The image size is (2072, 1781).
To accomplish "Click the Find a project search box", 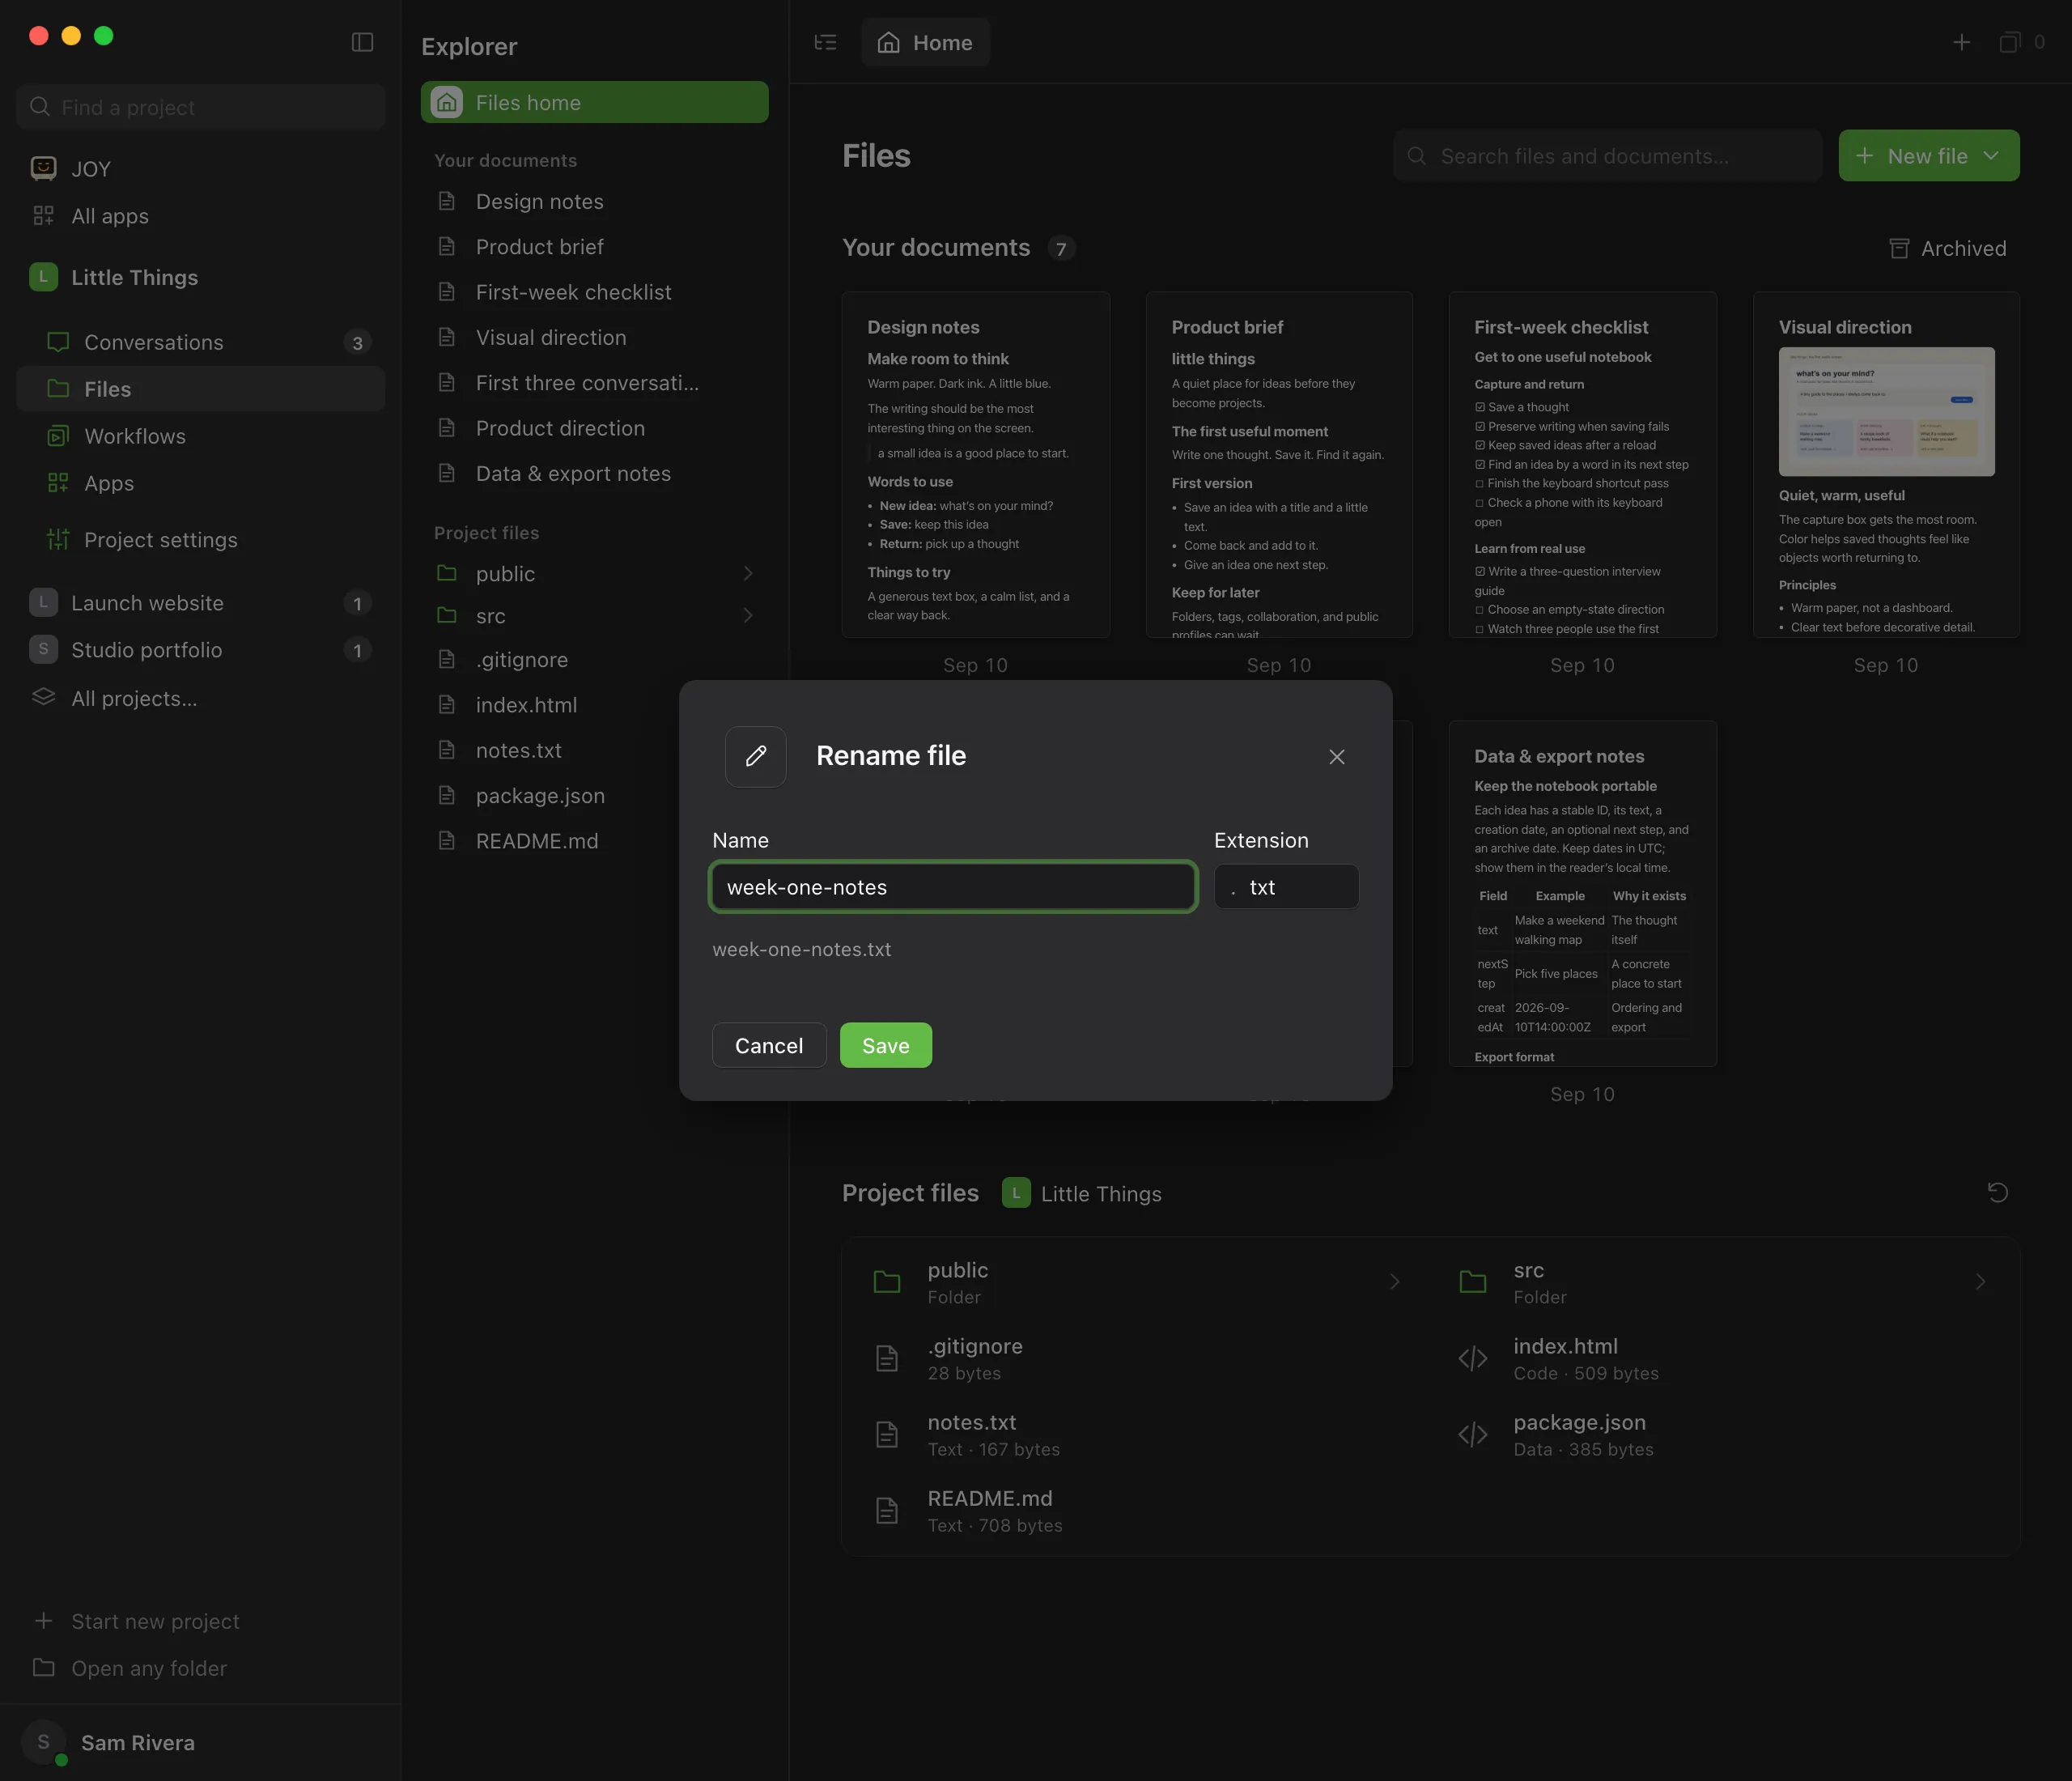I will (200, 107).
